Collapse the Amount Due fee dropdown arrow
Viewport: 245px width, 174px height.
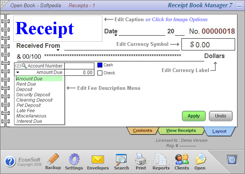pyautogui.click(x=17, y=72)
